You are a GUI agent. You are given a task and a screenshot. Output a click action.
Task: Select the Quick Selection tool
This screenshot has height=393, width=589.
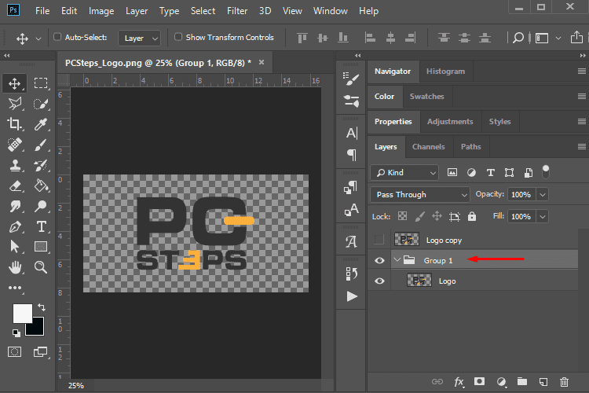[41, 104]
